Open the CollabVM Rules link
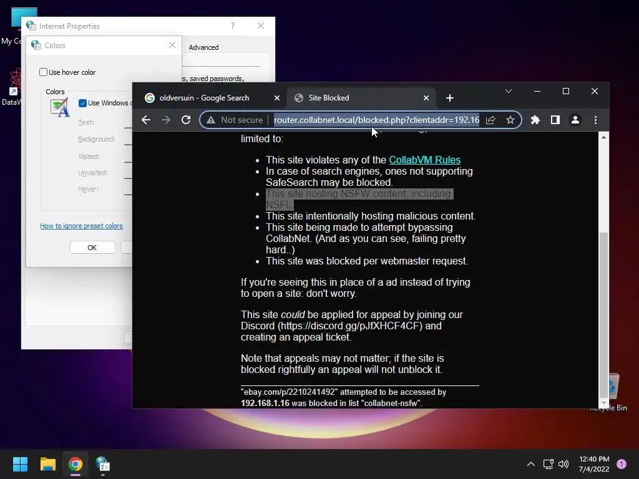639x479 pixels. pos(424,160)
